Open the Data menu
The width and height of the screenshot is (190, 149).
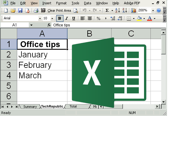88,3
